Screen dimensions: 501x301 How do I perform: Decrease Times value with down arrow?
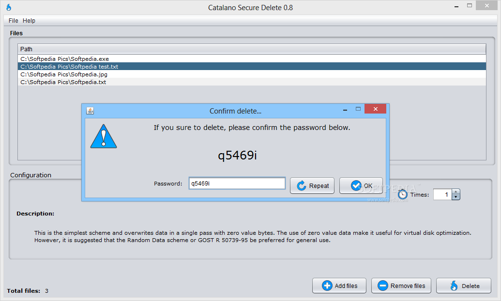456,197
